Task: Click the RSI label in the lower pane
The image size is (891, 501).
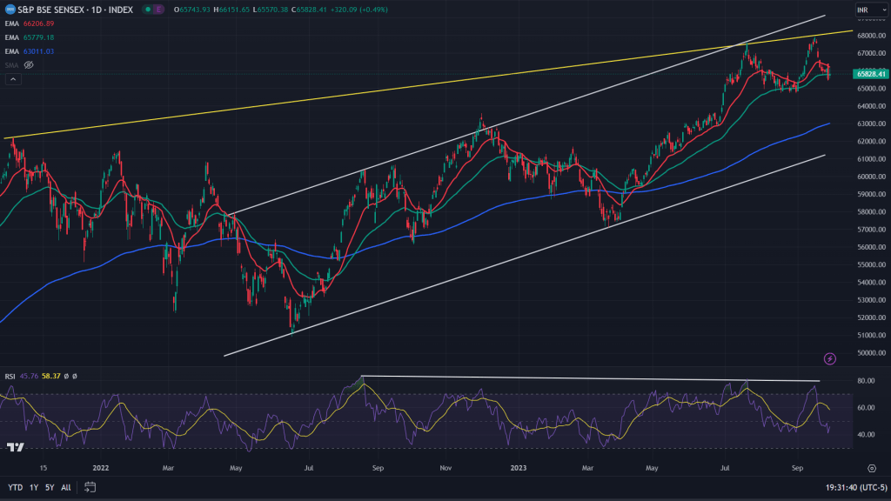Action: pyautogui.click(x=10, y=377)
